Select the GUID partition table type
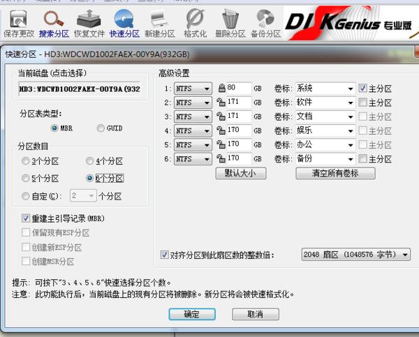This screenshot has width=419, height=337. click(x=101, y=128)
